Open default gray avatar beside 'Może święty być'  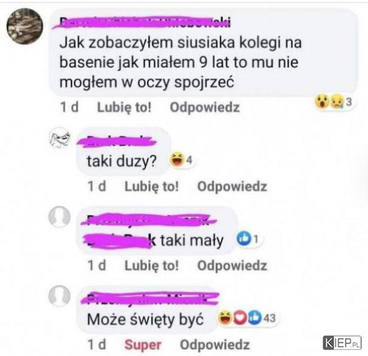(x=59, y=296)
